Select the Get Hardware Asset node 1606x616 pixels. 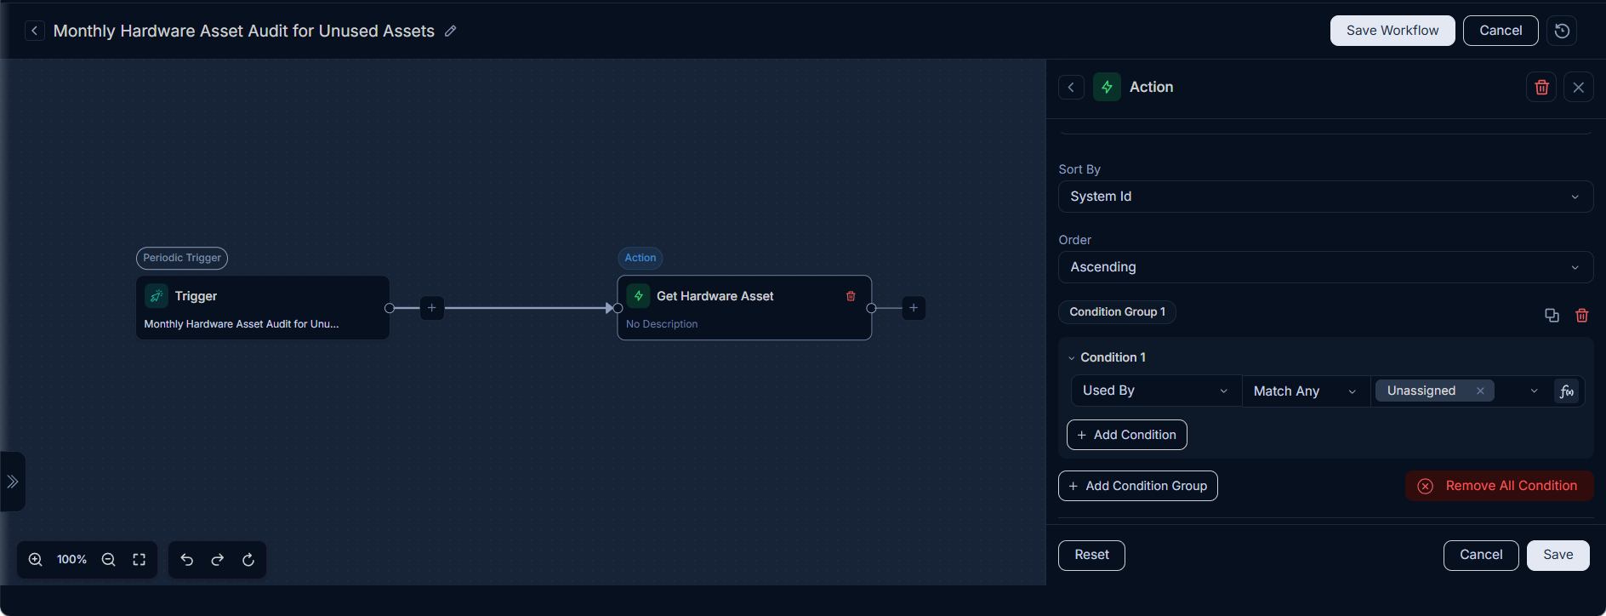tap(744, 308)
